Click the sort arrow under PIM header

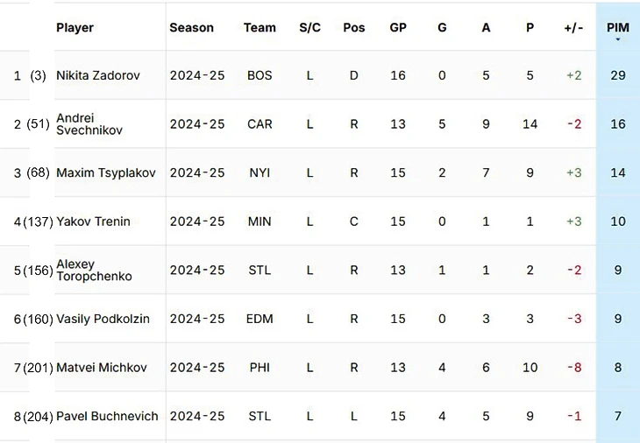point(618,40)
